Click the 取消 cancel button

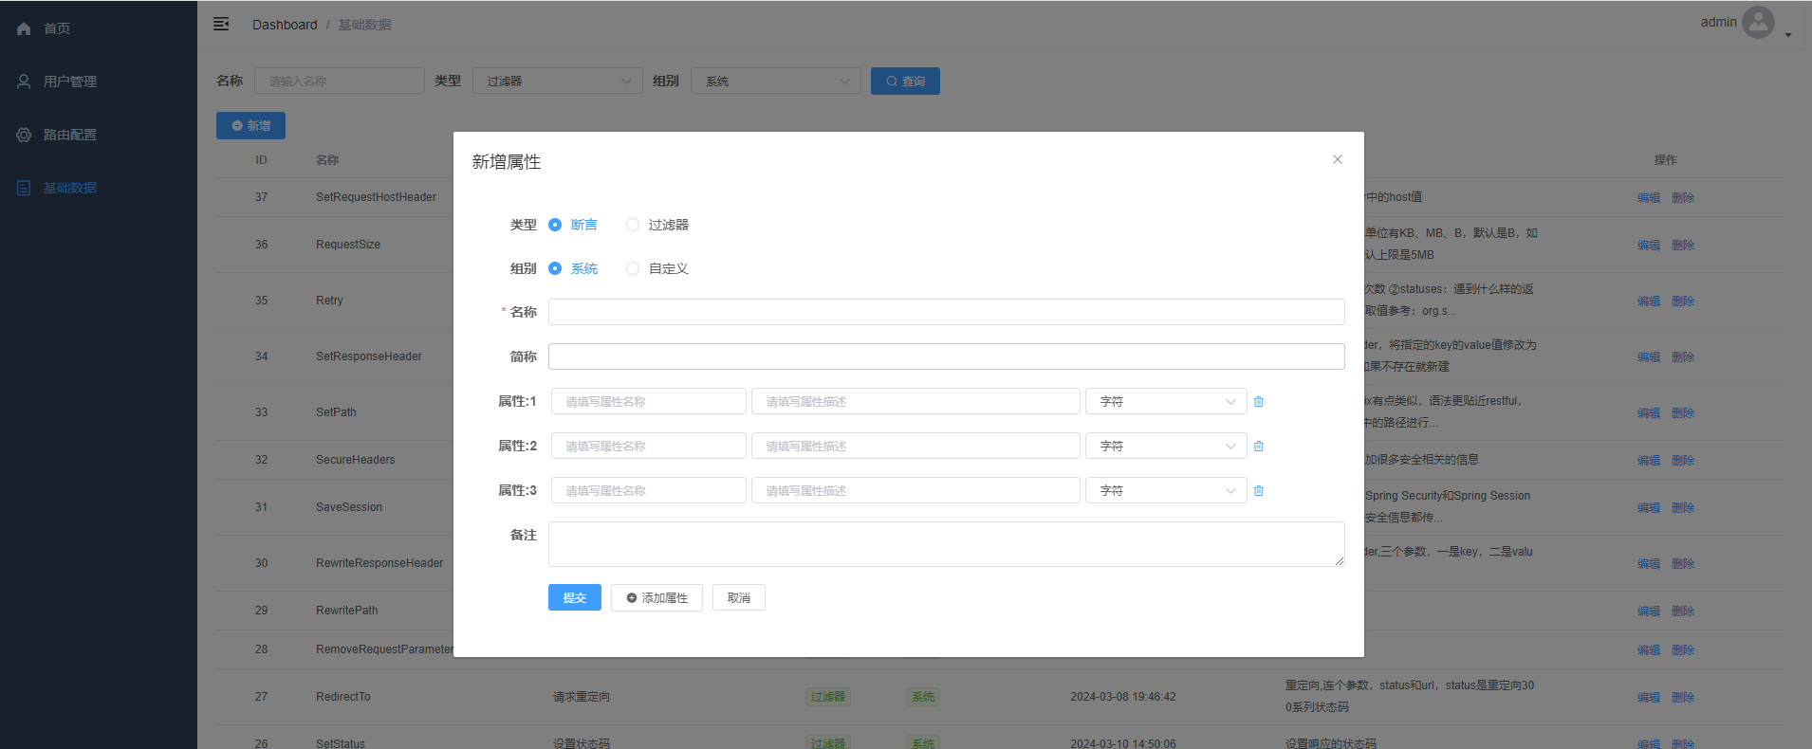739,597
